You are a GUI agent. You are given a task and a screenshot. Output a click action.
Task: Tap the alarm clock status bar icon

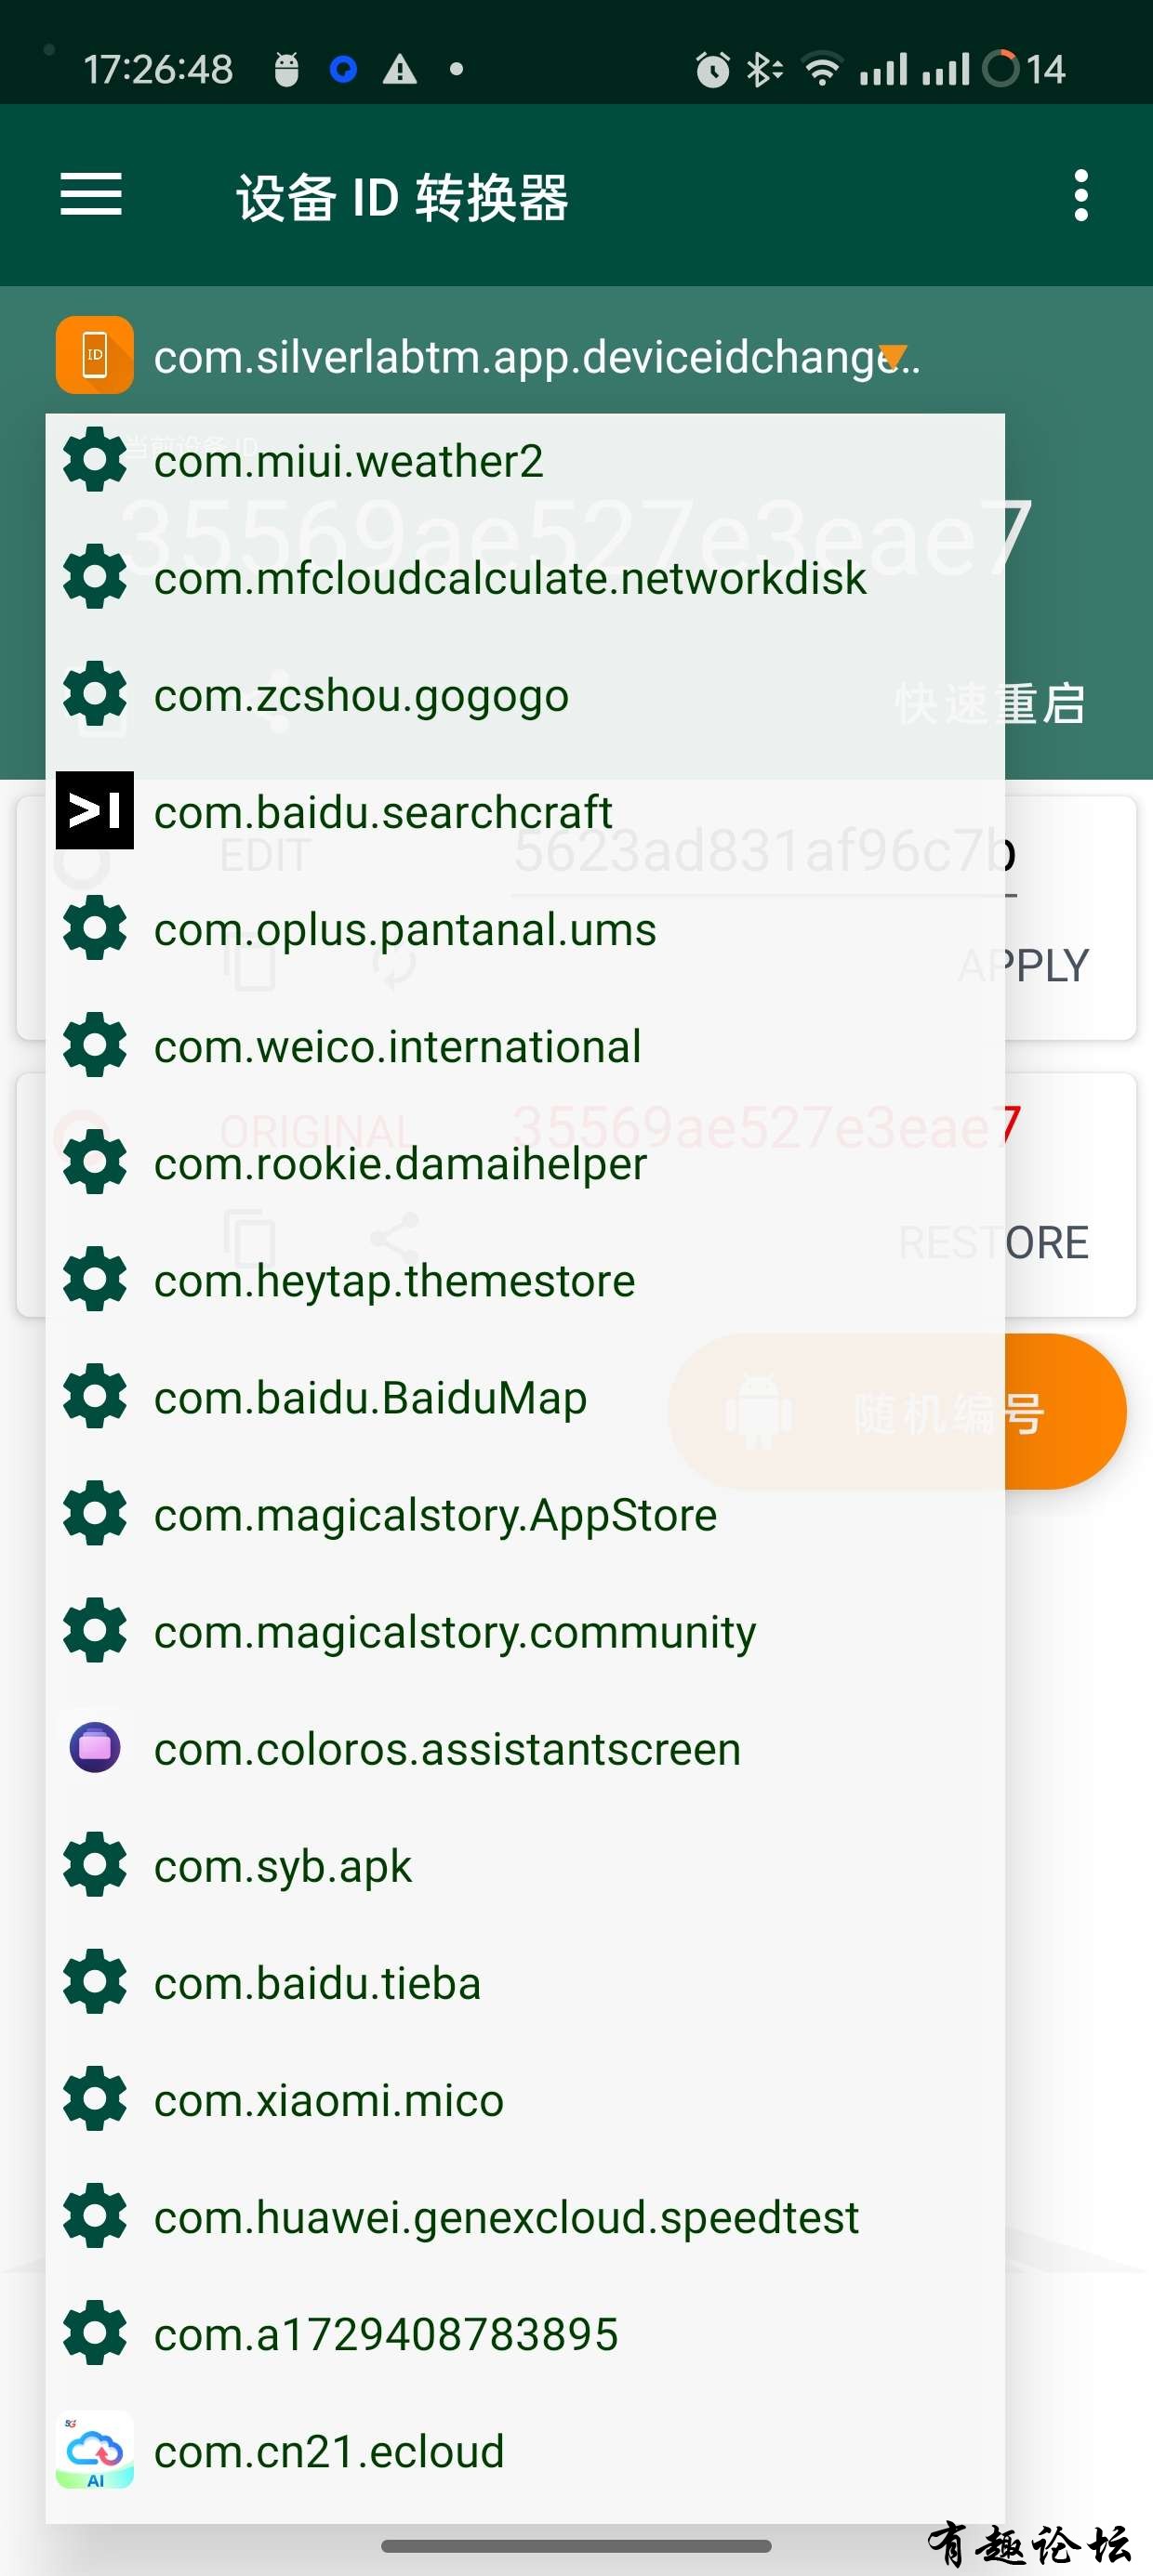coord(711,69)
